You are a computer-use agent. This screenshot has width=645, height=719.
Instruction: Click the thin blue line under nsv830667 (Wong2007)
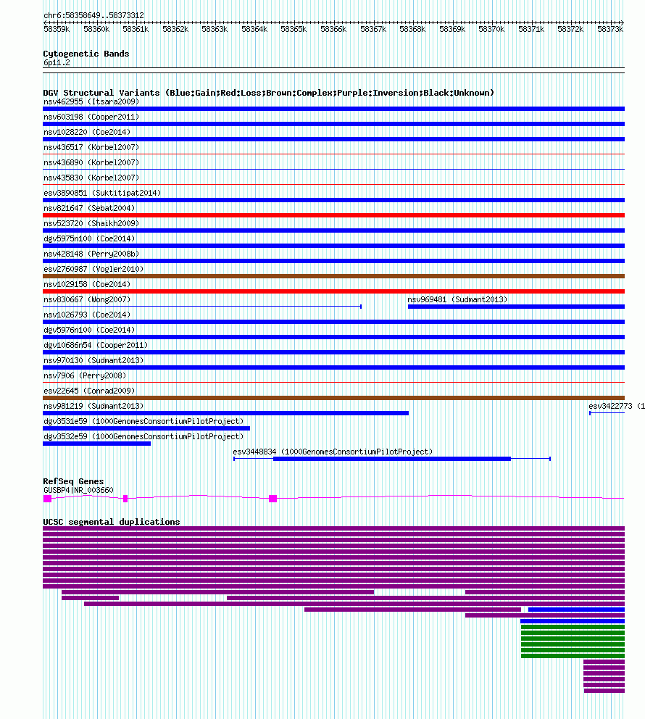[x=202, y=307]
